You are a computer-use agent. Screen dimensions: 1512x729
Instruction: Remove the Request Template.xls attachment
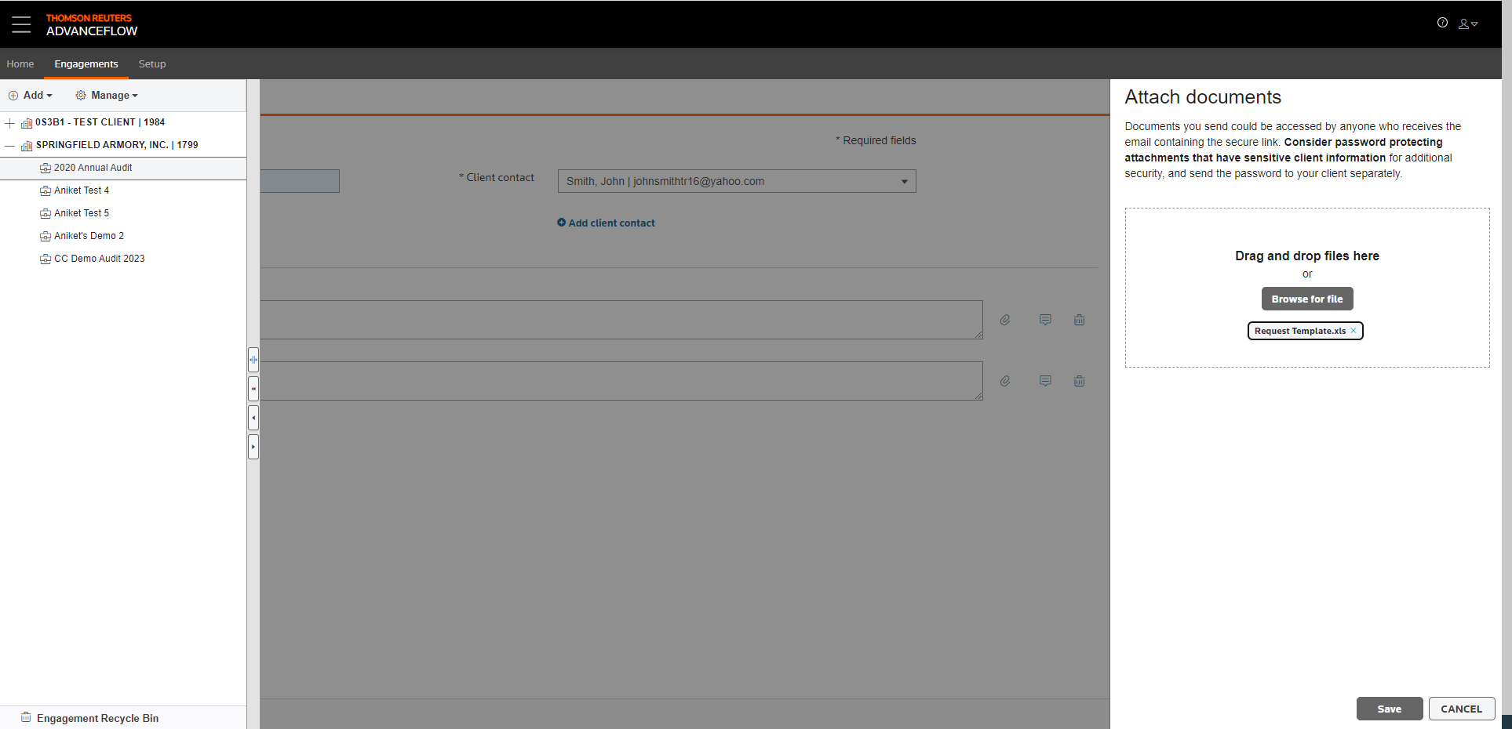[1354, 331]
